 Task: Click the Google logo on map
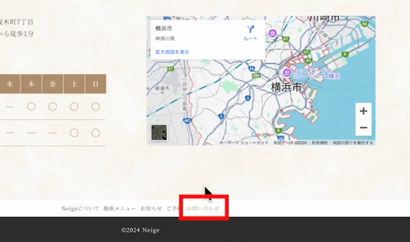coord(261,135)
